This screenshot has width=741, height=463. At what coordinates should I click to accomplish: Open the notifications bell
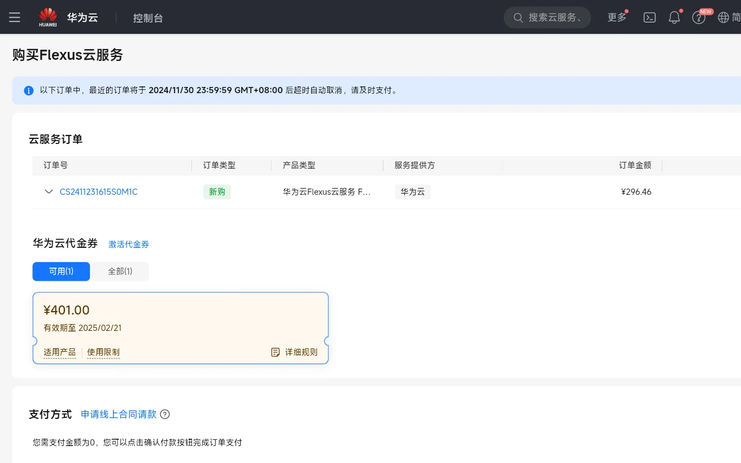tap(674, 18)
